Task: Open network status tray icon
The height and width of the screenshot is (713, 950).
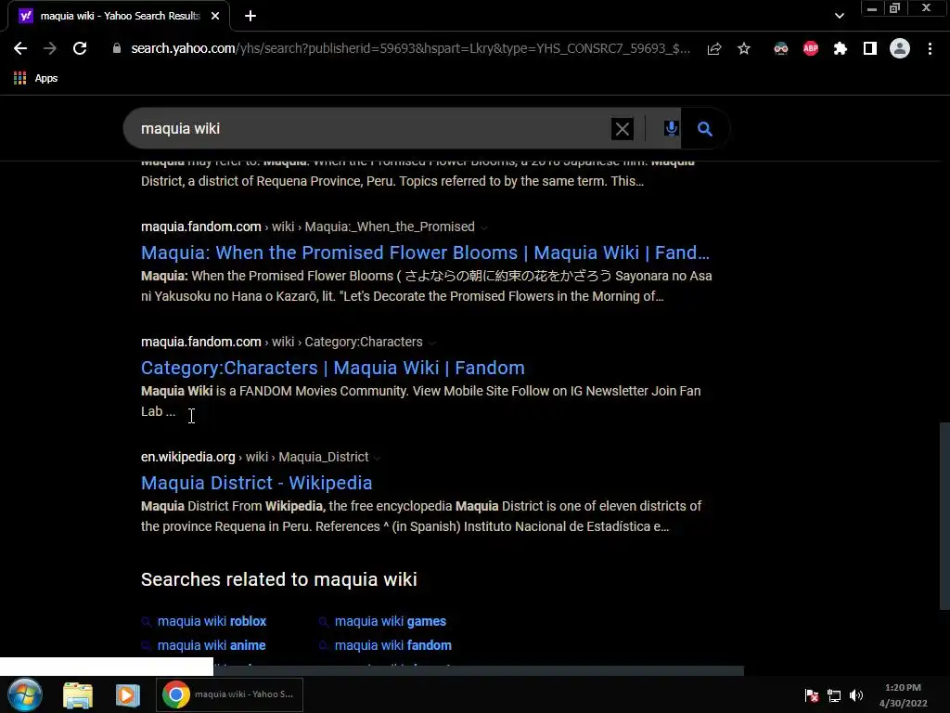Action: 834,695
